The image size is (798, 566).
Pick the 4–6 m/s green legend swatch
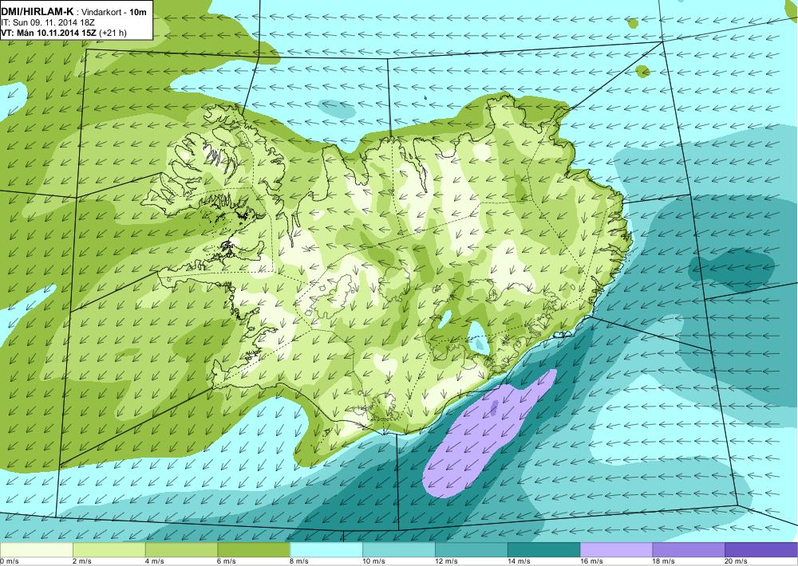point(181,550)
